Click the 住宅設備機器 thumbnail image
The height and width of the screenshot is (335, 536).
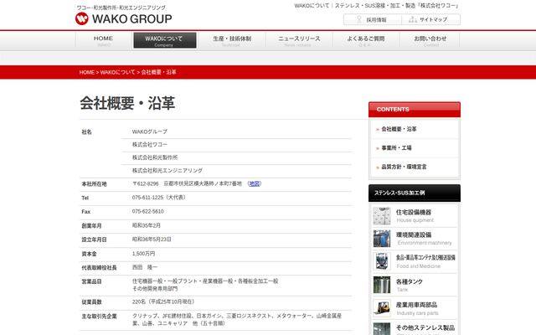tap(382, 216)
